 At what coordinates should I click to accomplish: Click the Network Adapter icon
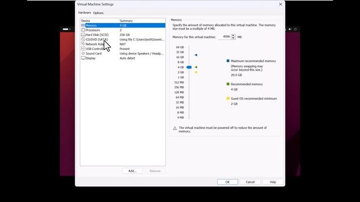pos(83,44)
